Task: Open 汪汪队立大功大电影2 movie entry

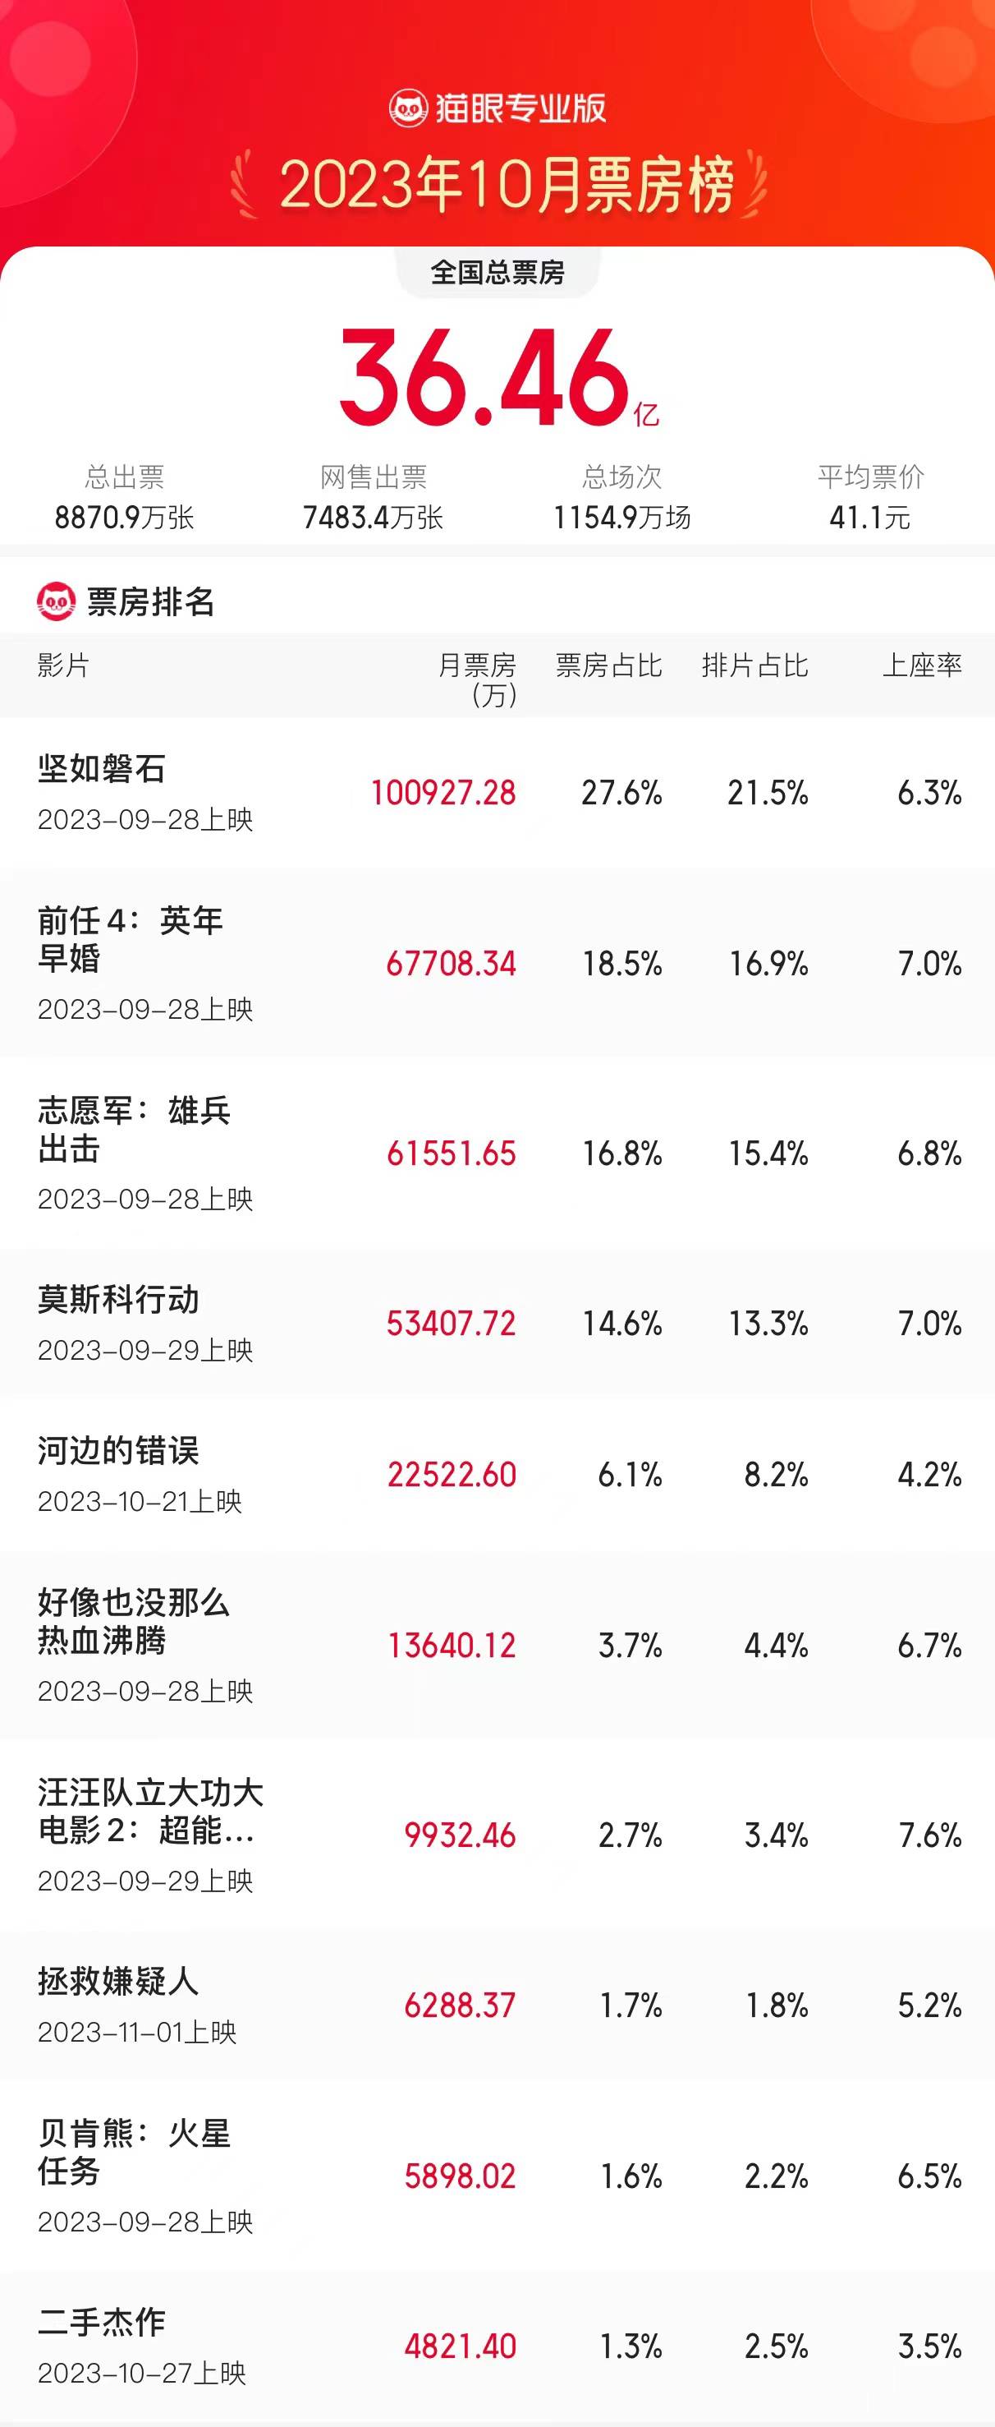Action: point(149,1811)
